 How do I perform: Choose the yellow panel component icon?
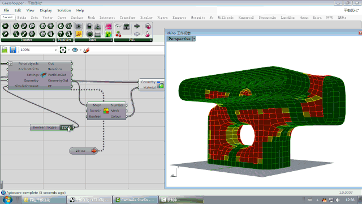click(79, 34)
